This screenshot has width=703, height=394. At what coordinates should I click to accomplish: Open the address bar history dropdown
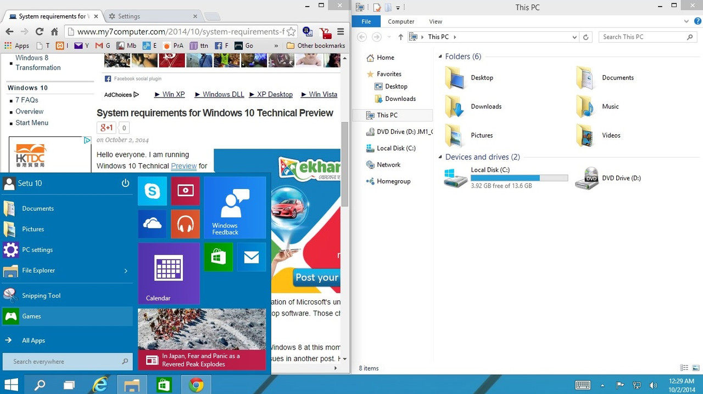[574, 37]
